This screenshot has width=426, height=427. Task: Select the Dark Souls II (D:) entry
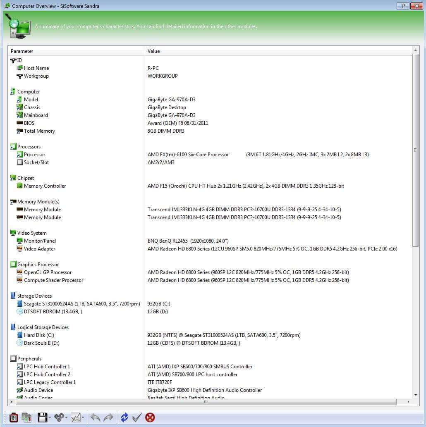coord(41,343)
